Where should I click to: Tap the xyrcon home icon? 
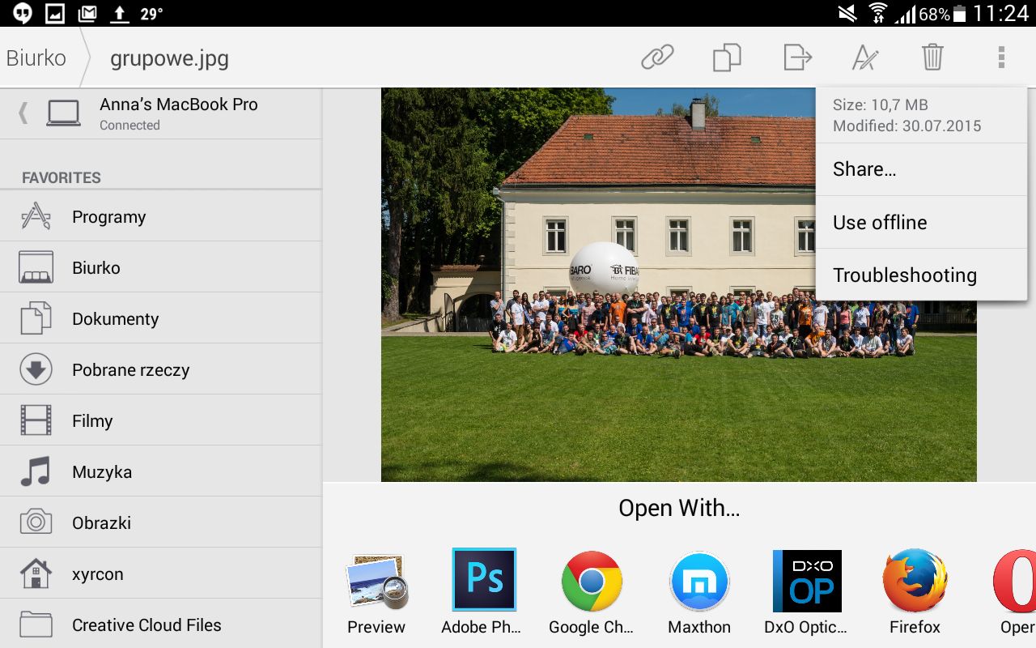click(36, 573)
